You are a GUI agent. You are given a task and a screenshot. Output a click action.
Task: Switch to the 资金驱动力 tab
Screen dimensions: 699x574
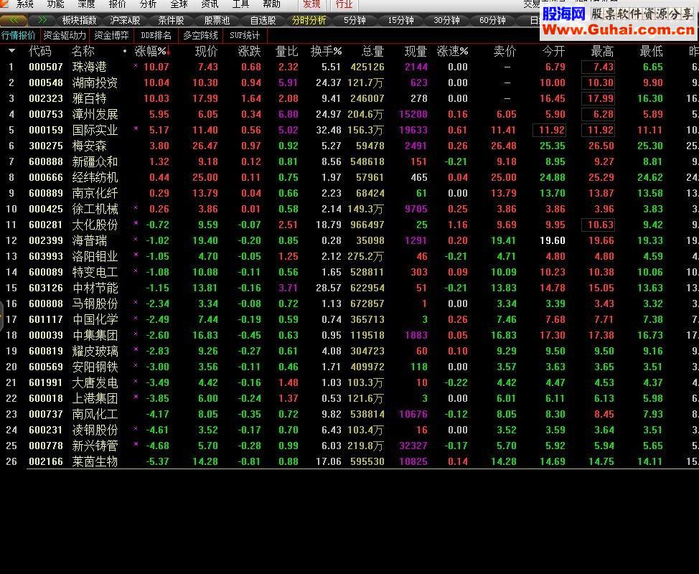coord(65,35)
